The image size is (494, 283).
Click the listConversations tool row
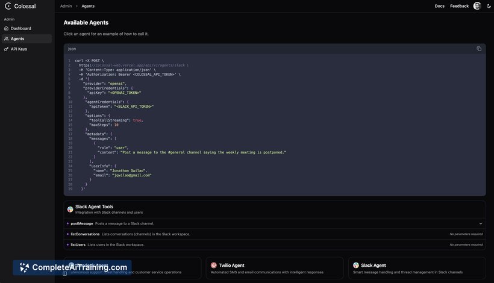coord(275,234)
